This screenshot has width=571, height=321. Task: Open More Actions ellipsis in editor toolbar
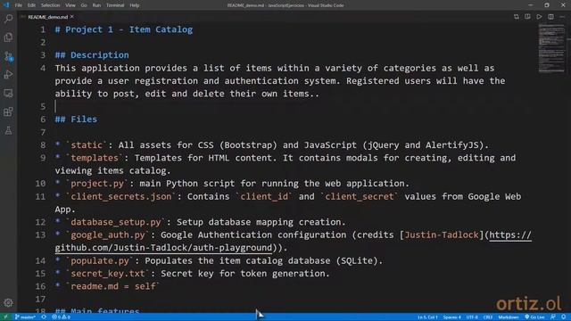(x=562, y=17)
